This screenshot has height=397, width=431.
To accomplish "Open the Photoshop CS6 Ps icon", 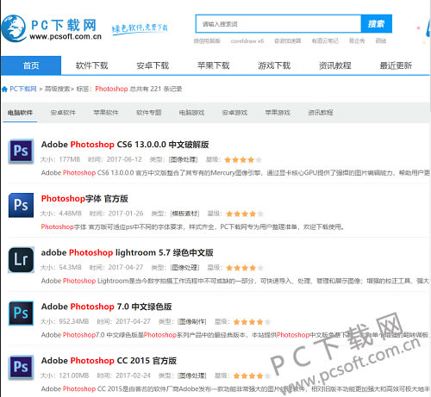I will point(21,151).
